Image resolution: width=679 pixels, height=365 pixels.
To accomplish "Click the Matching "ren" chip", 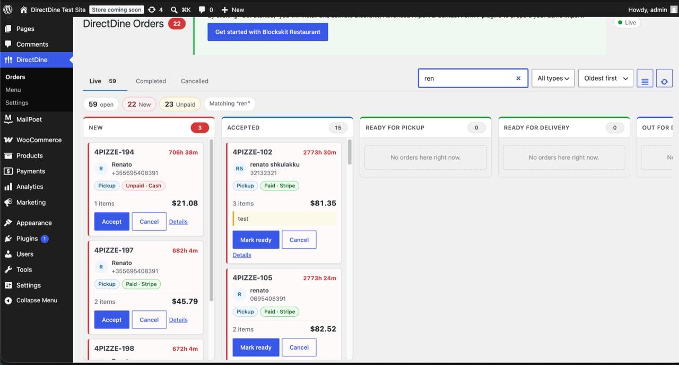I will (230, 103).
